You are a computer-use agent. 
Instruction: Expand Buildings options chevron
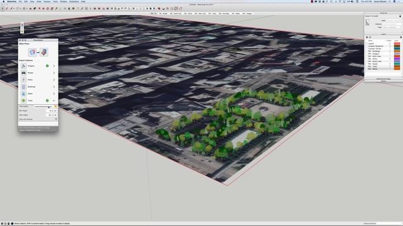[54, 87]
